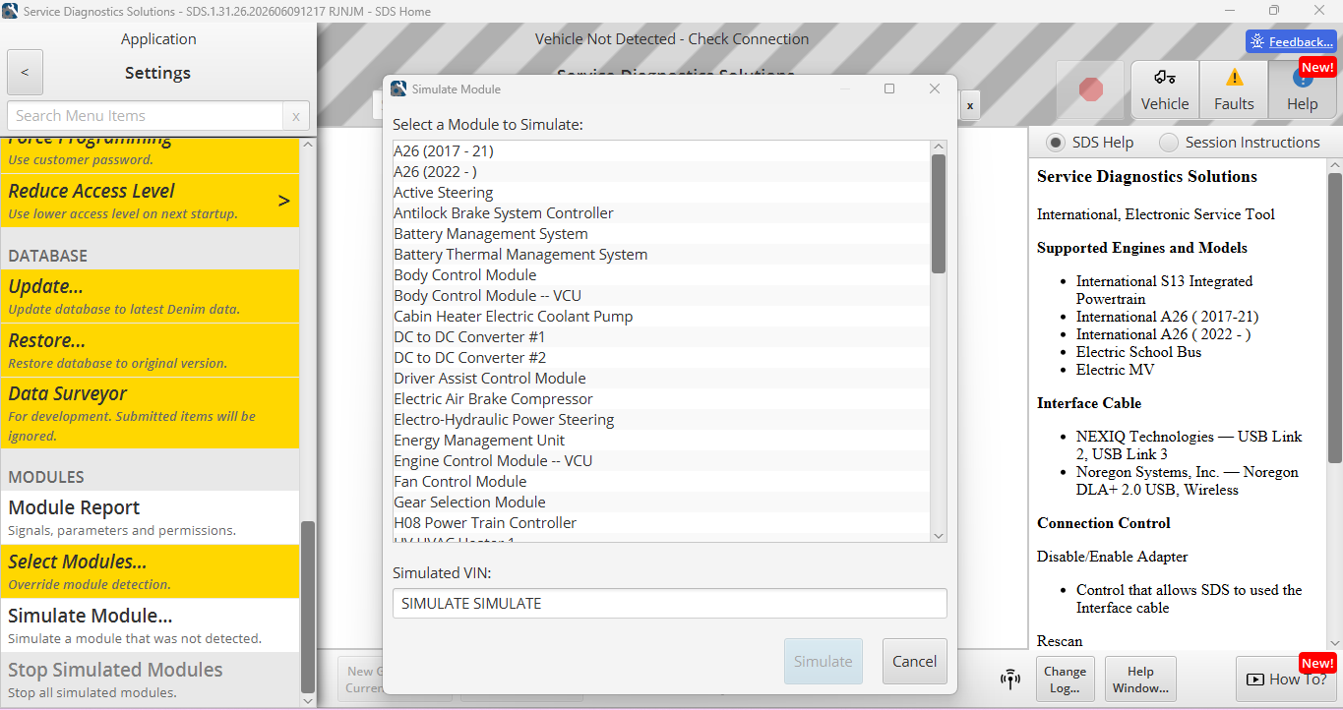Select the Session Instructions radio button
Image resolution: width=1343 pixels, height=710 pixels.
[x=1169, y=143]
